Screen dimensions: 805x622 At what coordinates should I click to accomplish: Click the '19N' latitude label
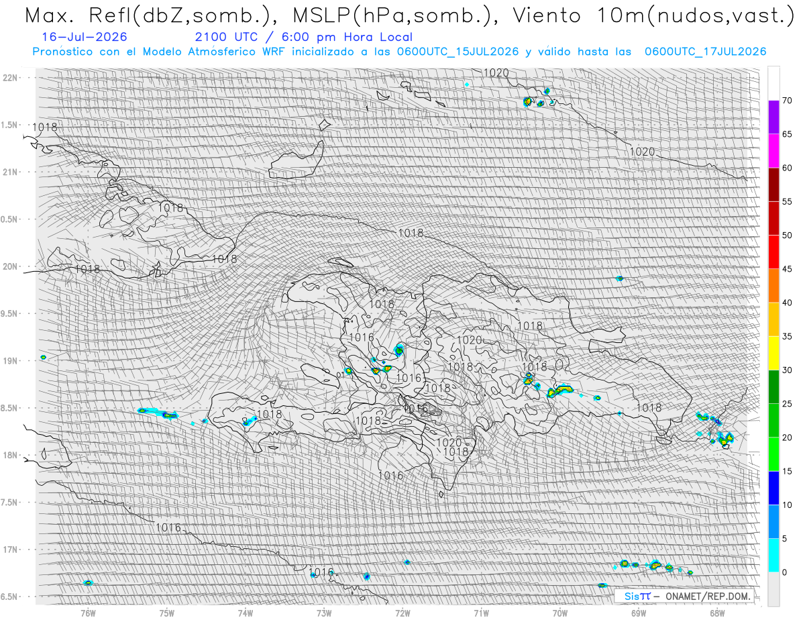(x=10, y=361)
